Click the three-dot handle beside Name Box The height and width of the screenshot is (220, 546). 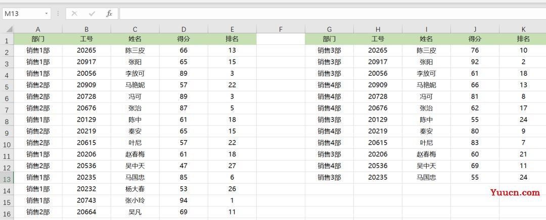[58, 14]
